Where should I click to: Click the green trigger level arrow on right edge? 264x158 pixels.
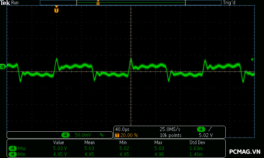point(252,59)
